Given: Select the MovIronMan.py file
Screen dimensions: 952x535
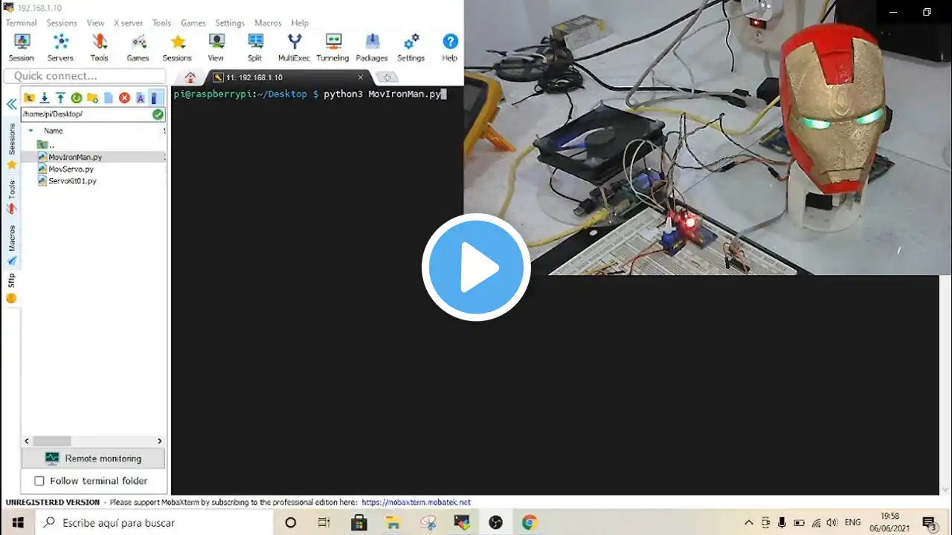Looking at the screenshot, I should [75, 157].
